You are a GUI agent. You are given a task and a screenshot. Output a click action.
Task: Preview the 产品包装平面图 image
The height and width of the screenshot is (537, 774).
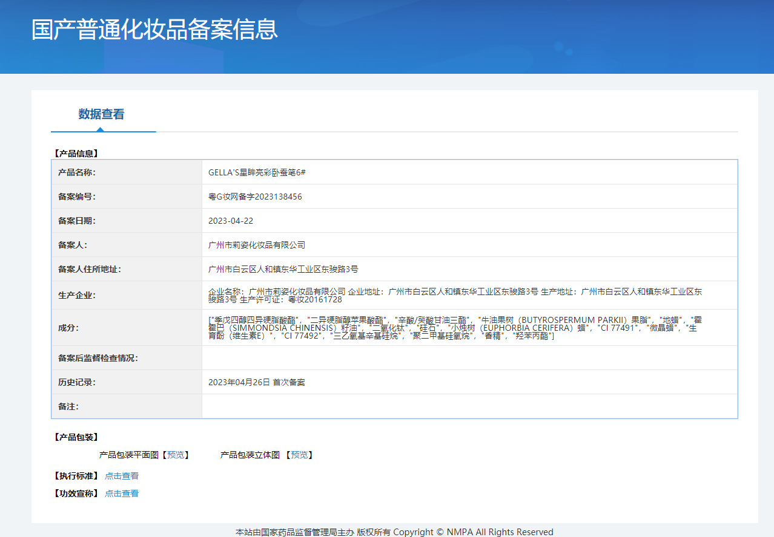(x=177, y=455)
